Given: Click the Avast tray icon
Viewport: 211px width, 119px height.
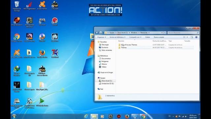Looking at the screenshot, I should [176, 116].
